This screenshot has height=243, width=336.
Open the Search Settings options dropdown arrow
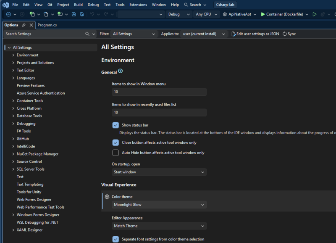coord(94,34)
